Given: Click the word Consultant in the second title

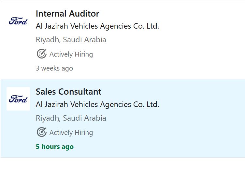Looking at the screenshot, I should click(80, 92).
